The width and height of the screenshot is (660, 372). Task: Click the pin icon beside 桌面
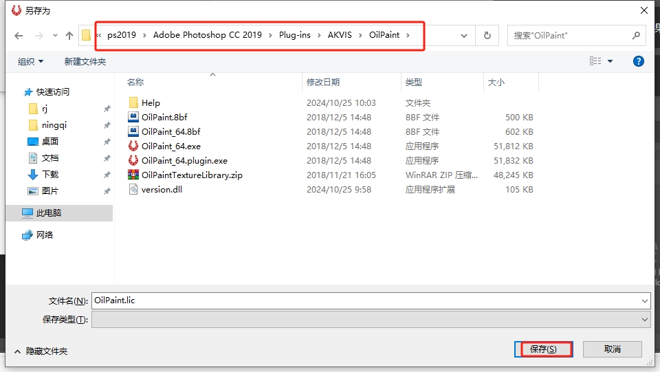pyautogui.click(x=107, y=142)
